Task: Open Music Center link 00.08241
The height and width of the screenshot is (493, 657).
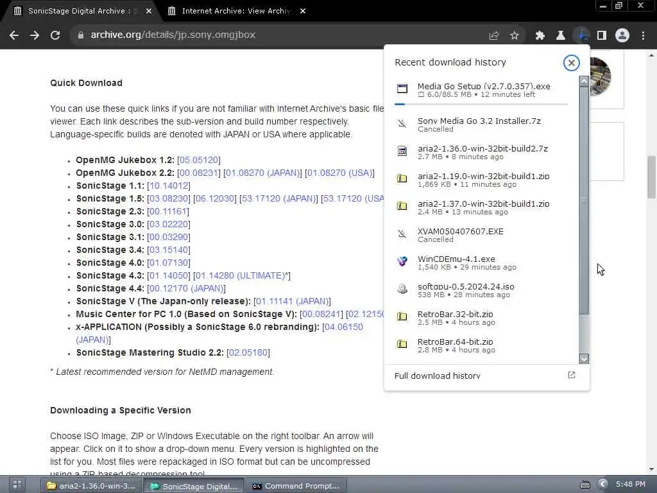Action: click(x=321, y=315)
